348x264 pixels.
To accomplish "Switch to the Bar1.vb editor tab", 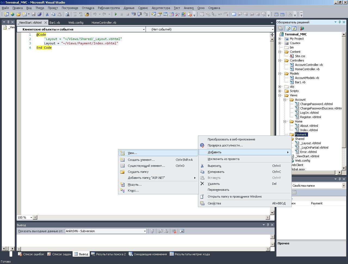I will click(x=55, y=23).
